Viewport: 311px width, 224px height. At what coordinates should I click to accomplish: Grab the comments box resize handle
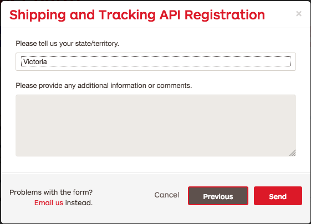click(293, 153)
